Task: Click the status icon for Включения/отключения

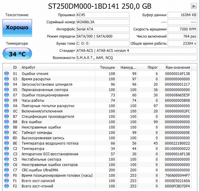Action: (7, 111)
